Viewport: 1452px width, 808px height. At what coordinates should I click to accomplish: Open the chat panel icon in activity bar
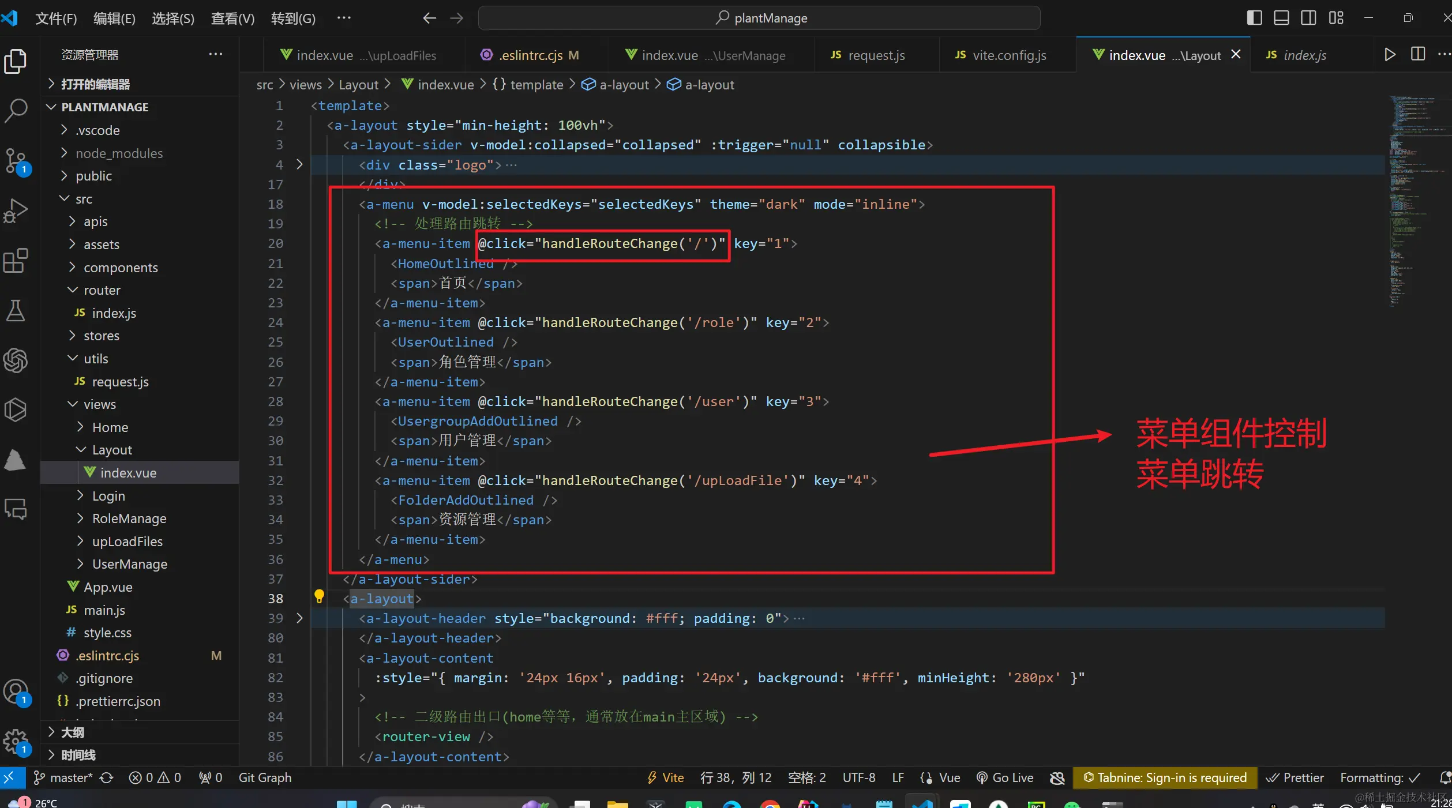click(x=16, y=509)
